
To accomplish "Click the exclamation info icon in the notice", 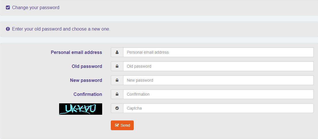I will point(8,29).
